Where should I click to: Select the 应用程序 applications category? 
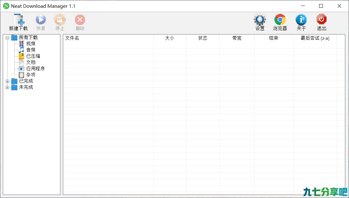coord(35,69)
